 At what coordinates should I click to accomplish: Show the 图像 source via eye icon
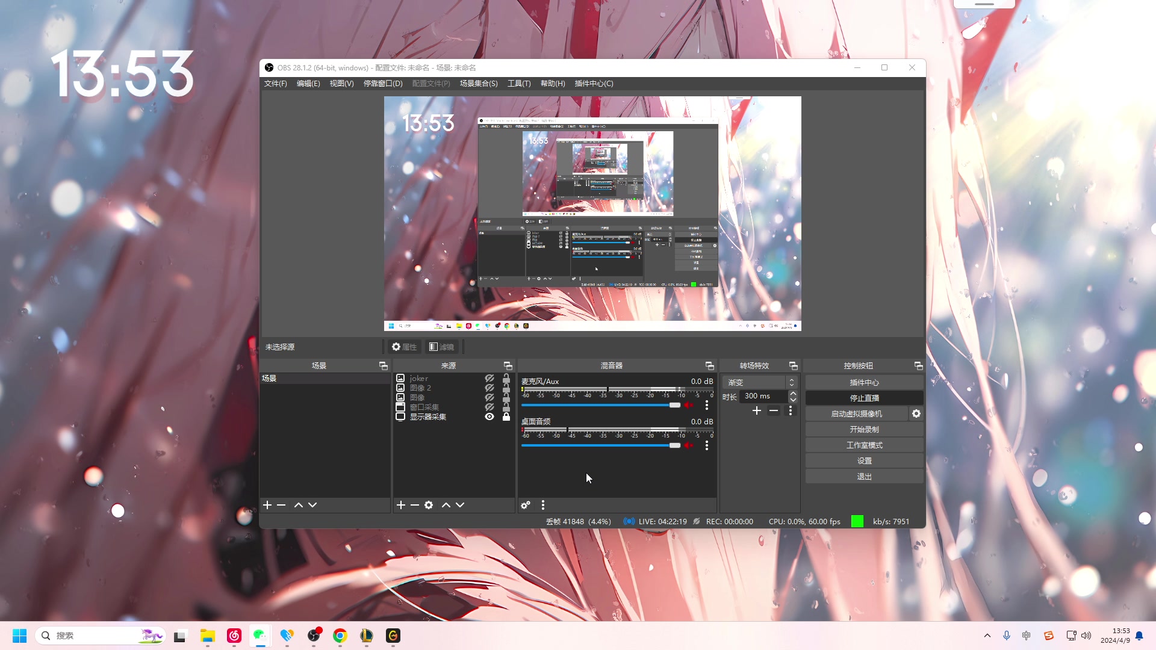(489, 398)
